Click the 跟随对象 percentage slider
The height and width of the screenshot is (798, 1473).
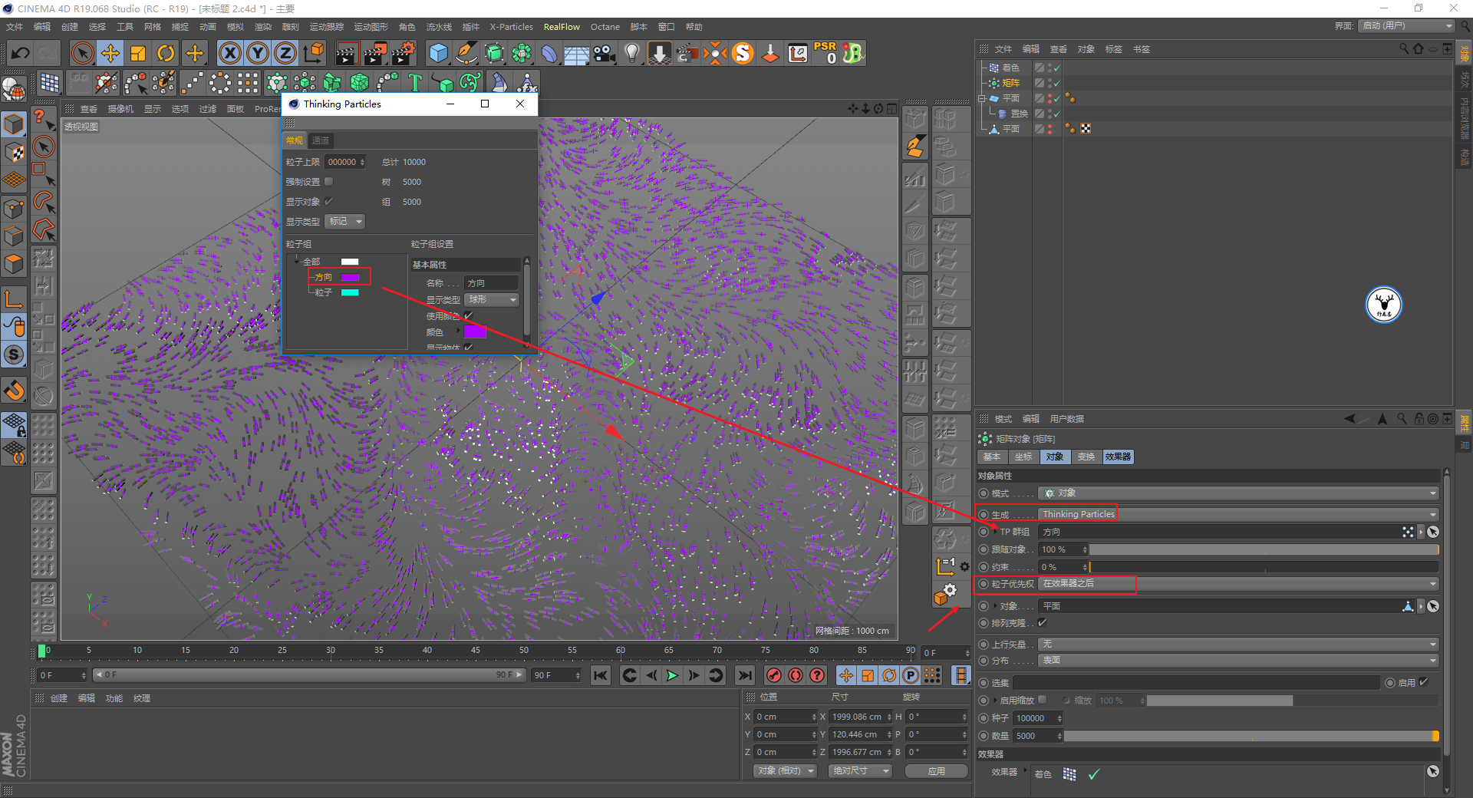1264,549
